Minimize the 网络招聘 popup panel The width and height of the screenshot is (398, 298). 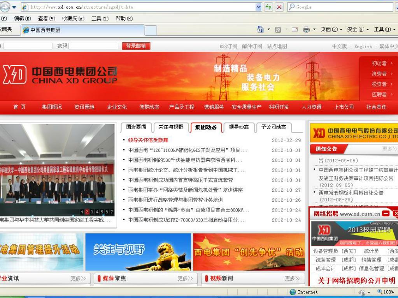[386, 213]
